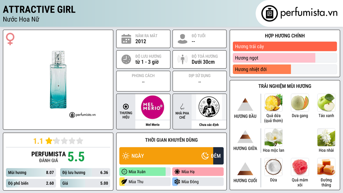Viewport: 343px width, 193px height.
Task: Click the Hợp hương chính heading
Action: click(285, 36)
